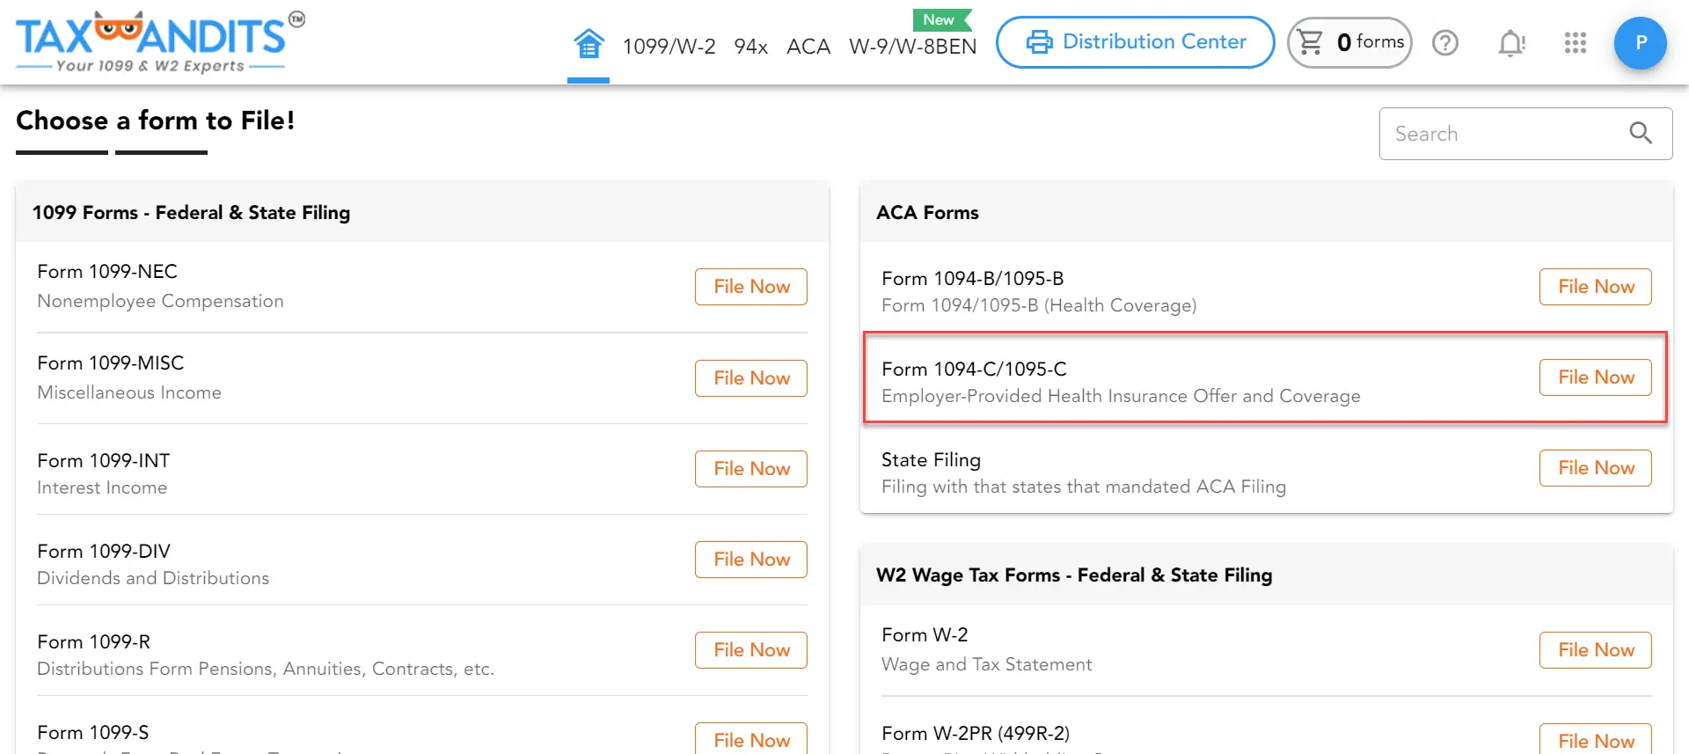Viewport: 1689px width, 754px height.
Task: File Now for ACA State Filing
Action: [x=1596, y=468]
